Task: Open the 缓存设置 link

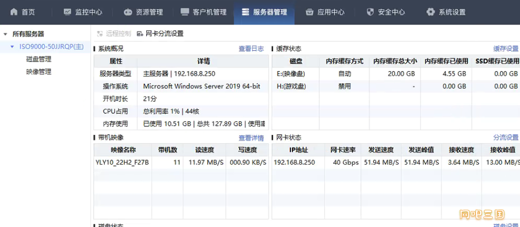Action: [x=506, y=49]
